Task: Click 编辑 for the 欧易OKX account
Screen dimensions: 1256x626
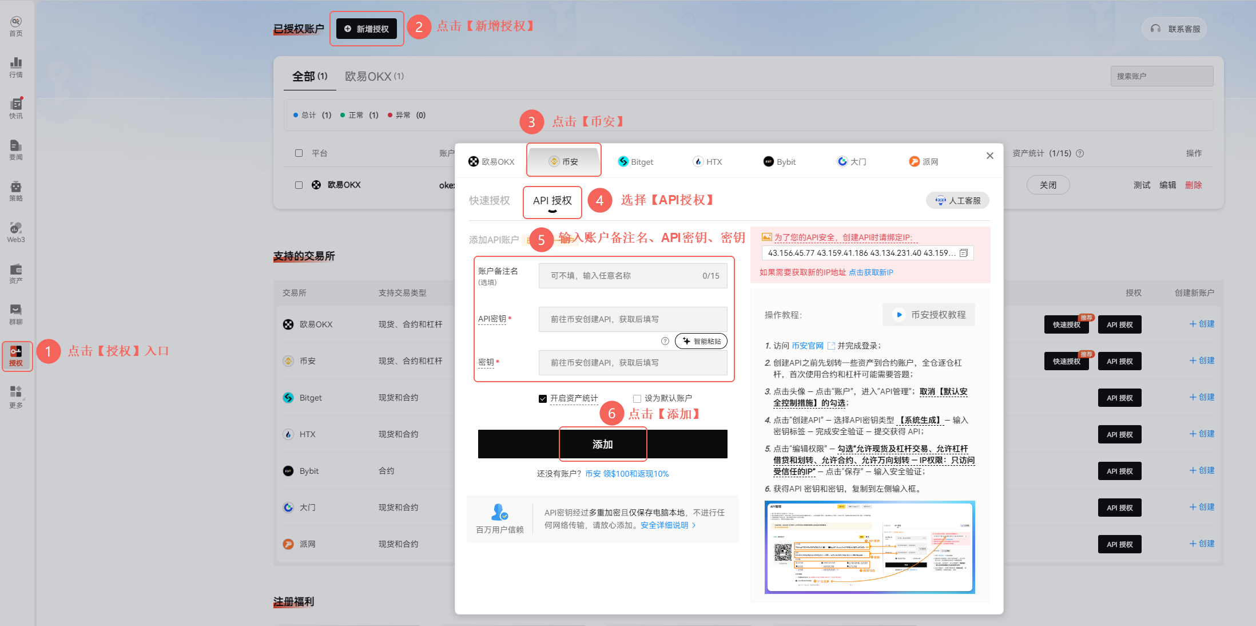Action: coord(1167,185)
